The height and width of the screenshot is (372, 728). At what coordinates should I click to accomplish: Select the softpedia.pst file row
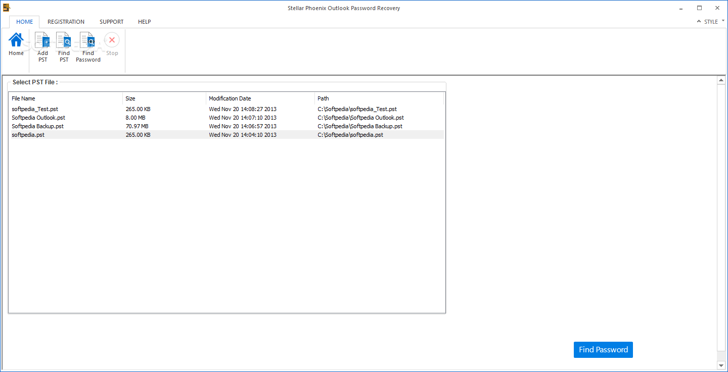point(226,135)
